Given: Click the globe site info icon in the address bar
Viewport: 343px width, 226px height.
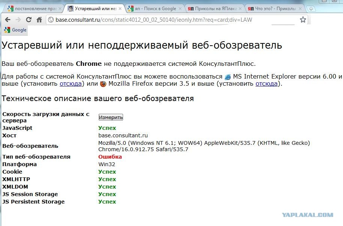Looking at the screenshot, I should click(51, 20).
